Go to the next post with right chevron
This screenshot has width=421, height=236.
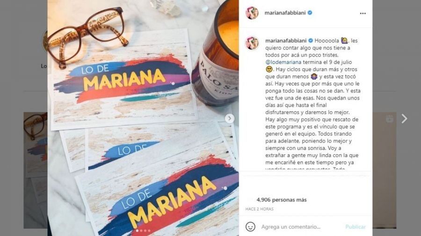pyautogui.click(x=404, y=119)
